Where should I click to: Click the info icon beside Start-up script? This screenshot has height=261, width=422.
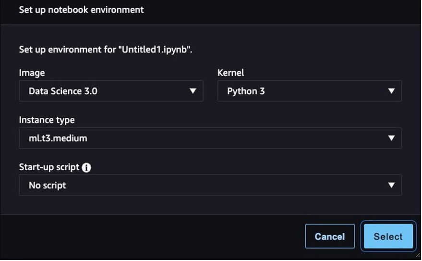86,168
